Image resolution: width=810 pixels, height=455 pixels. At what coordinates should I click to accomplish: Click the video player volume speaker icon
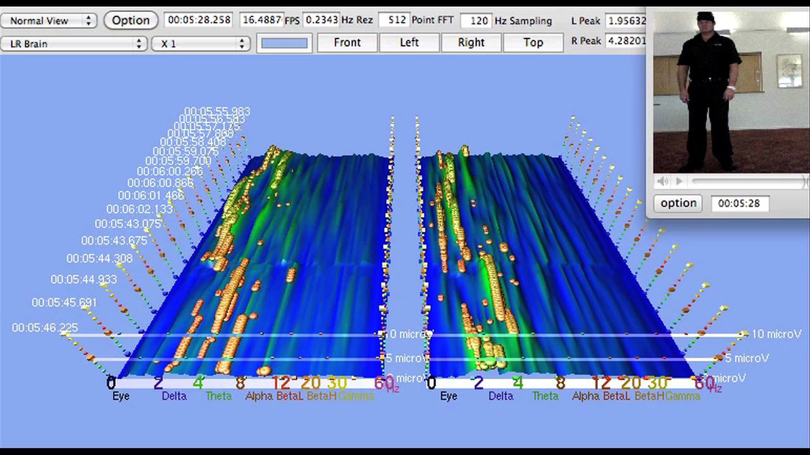click(662, 181)
